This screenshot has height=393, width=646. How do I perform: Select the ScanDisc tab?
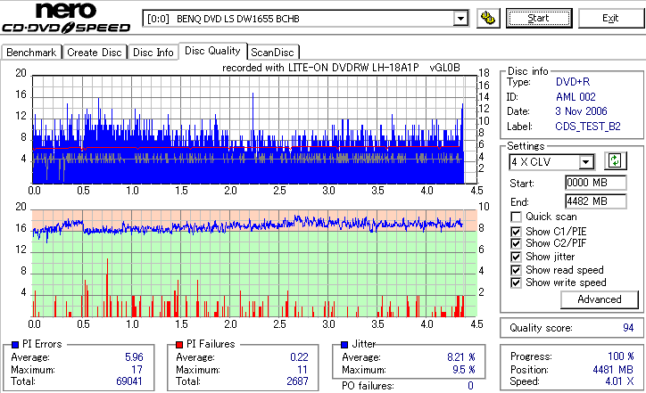272,53
